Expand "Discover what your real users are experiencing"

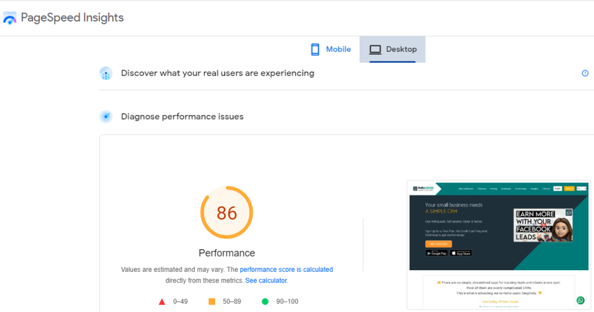pos(218,73)
